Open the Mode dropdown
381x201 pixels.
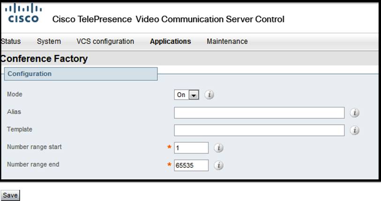coord(187,95)
